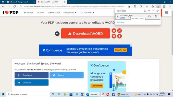Screen dimensions: 173x97
Task: Click Start for free on Confluence banner
Action: click(121, 50)
